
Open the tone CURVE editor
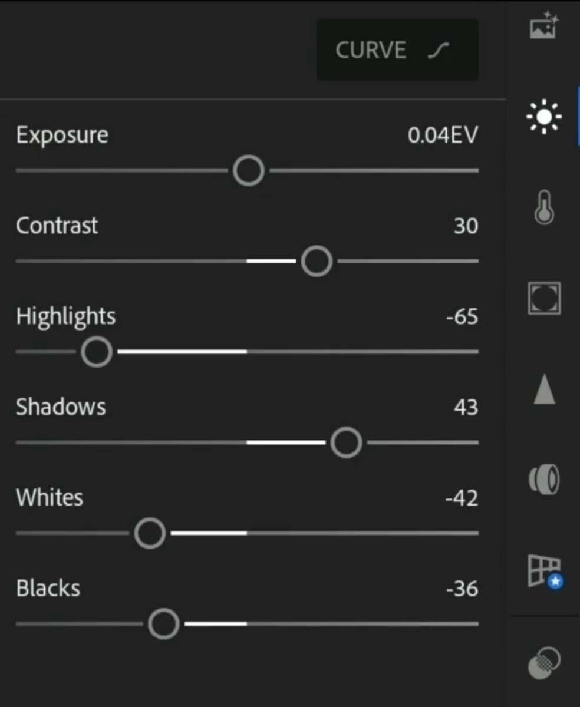(x=397, y=49)
